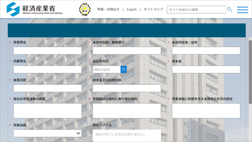Focus the サイト全体から検索 search box
The height and width of the screenshot is (142, 252).
(196, 10)
